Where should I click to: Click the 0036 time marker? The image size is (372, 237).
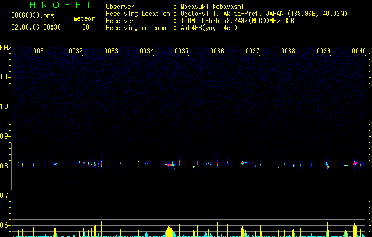coord(217,51)
